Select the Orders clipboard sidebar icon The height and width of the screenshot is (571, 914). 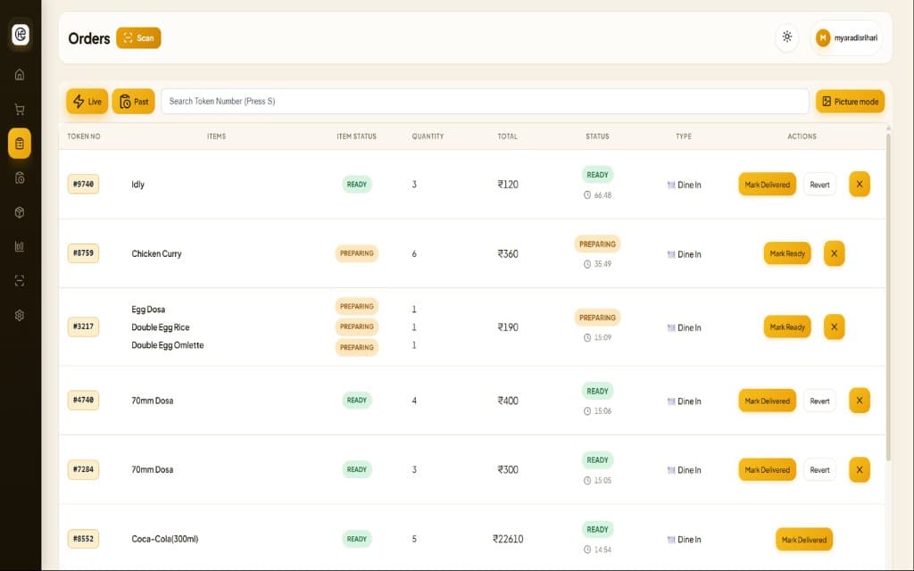[20, 144]
